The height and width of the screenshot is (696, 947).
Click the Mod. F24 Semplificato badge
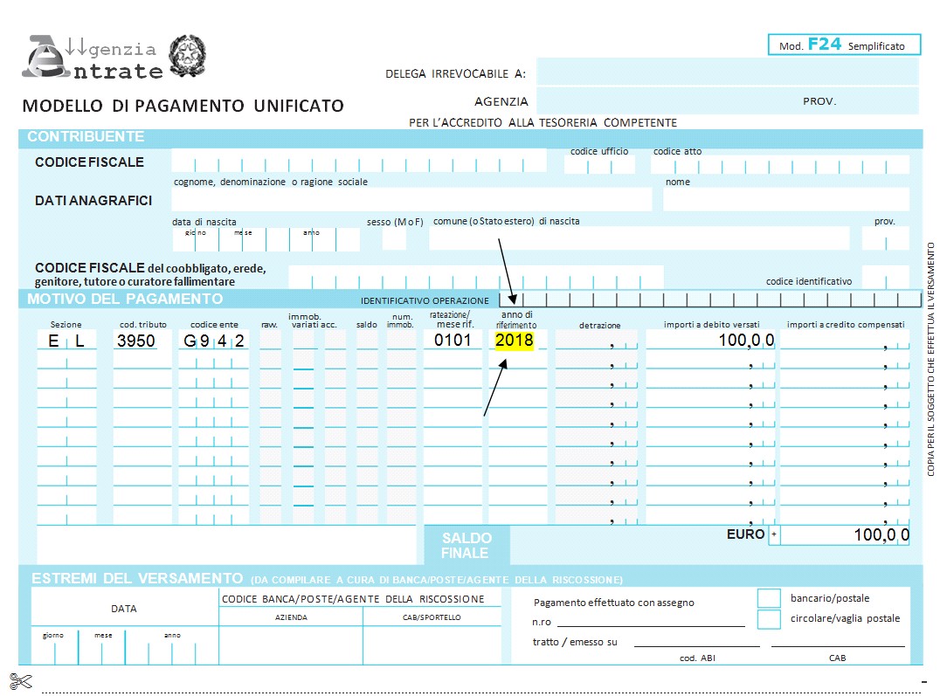(x=831, y=45)
